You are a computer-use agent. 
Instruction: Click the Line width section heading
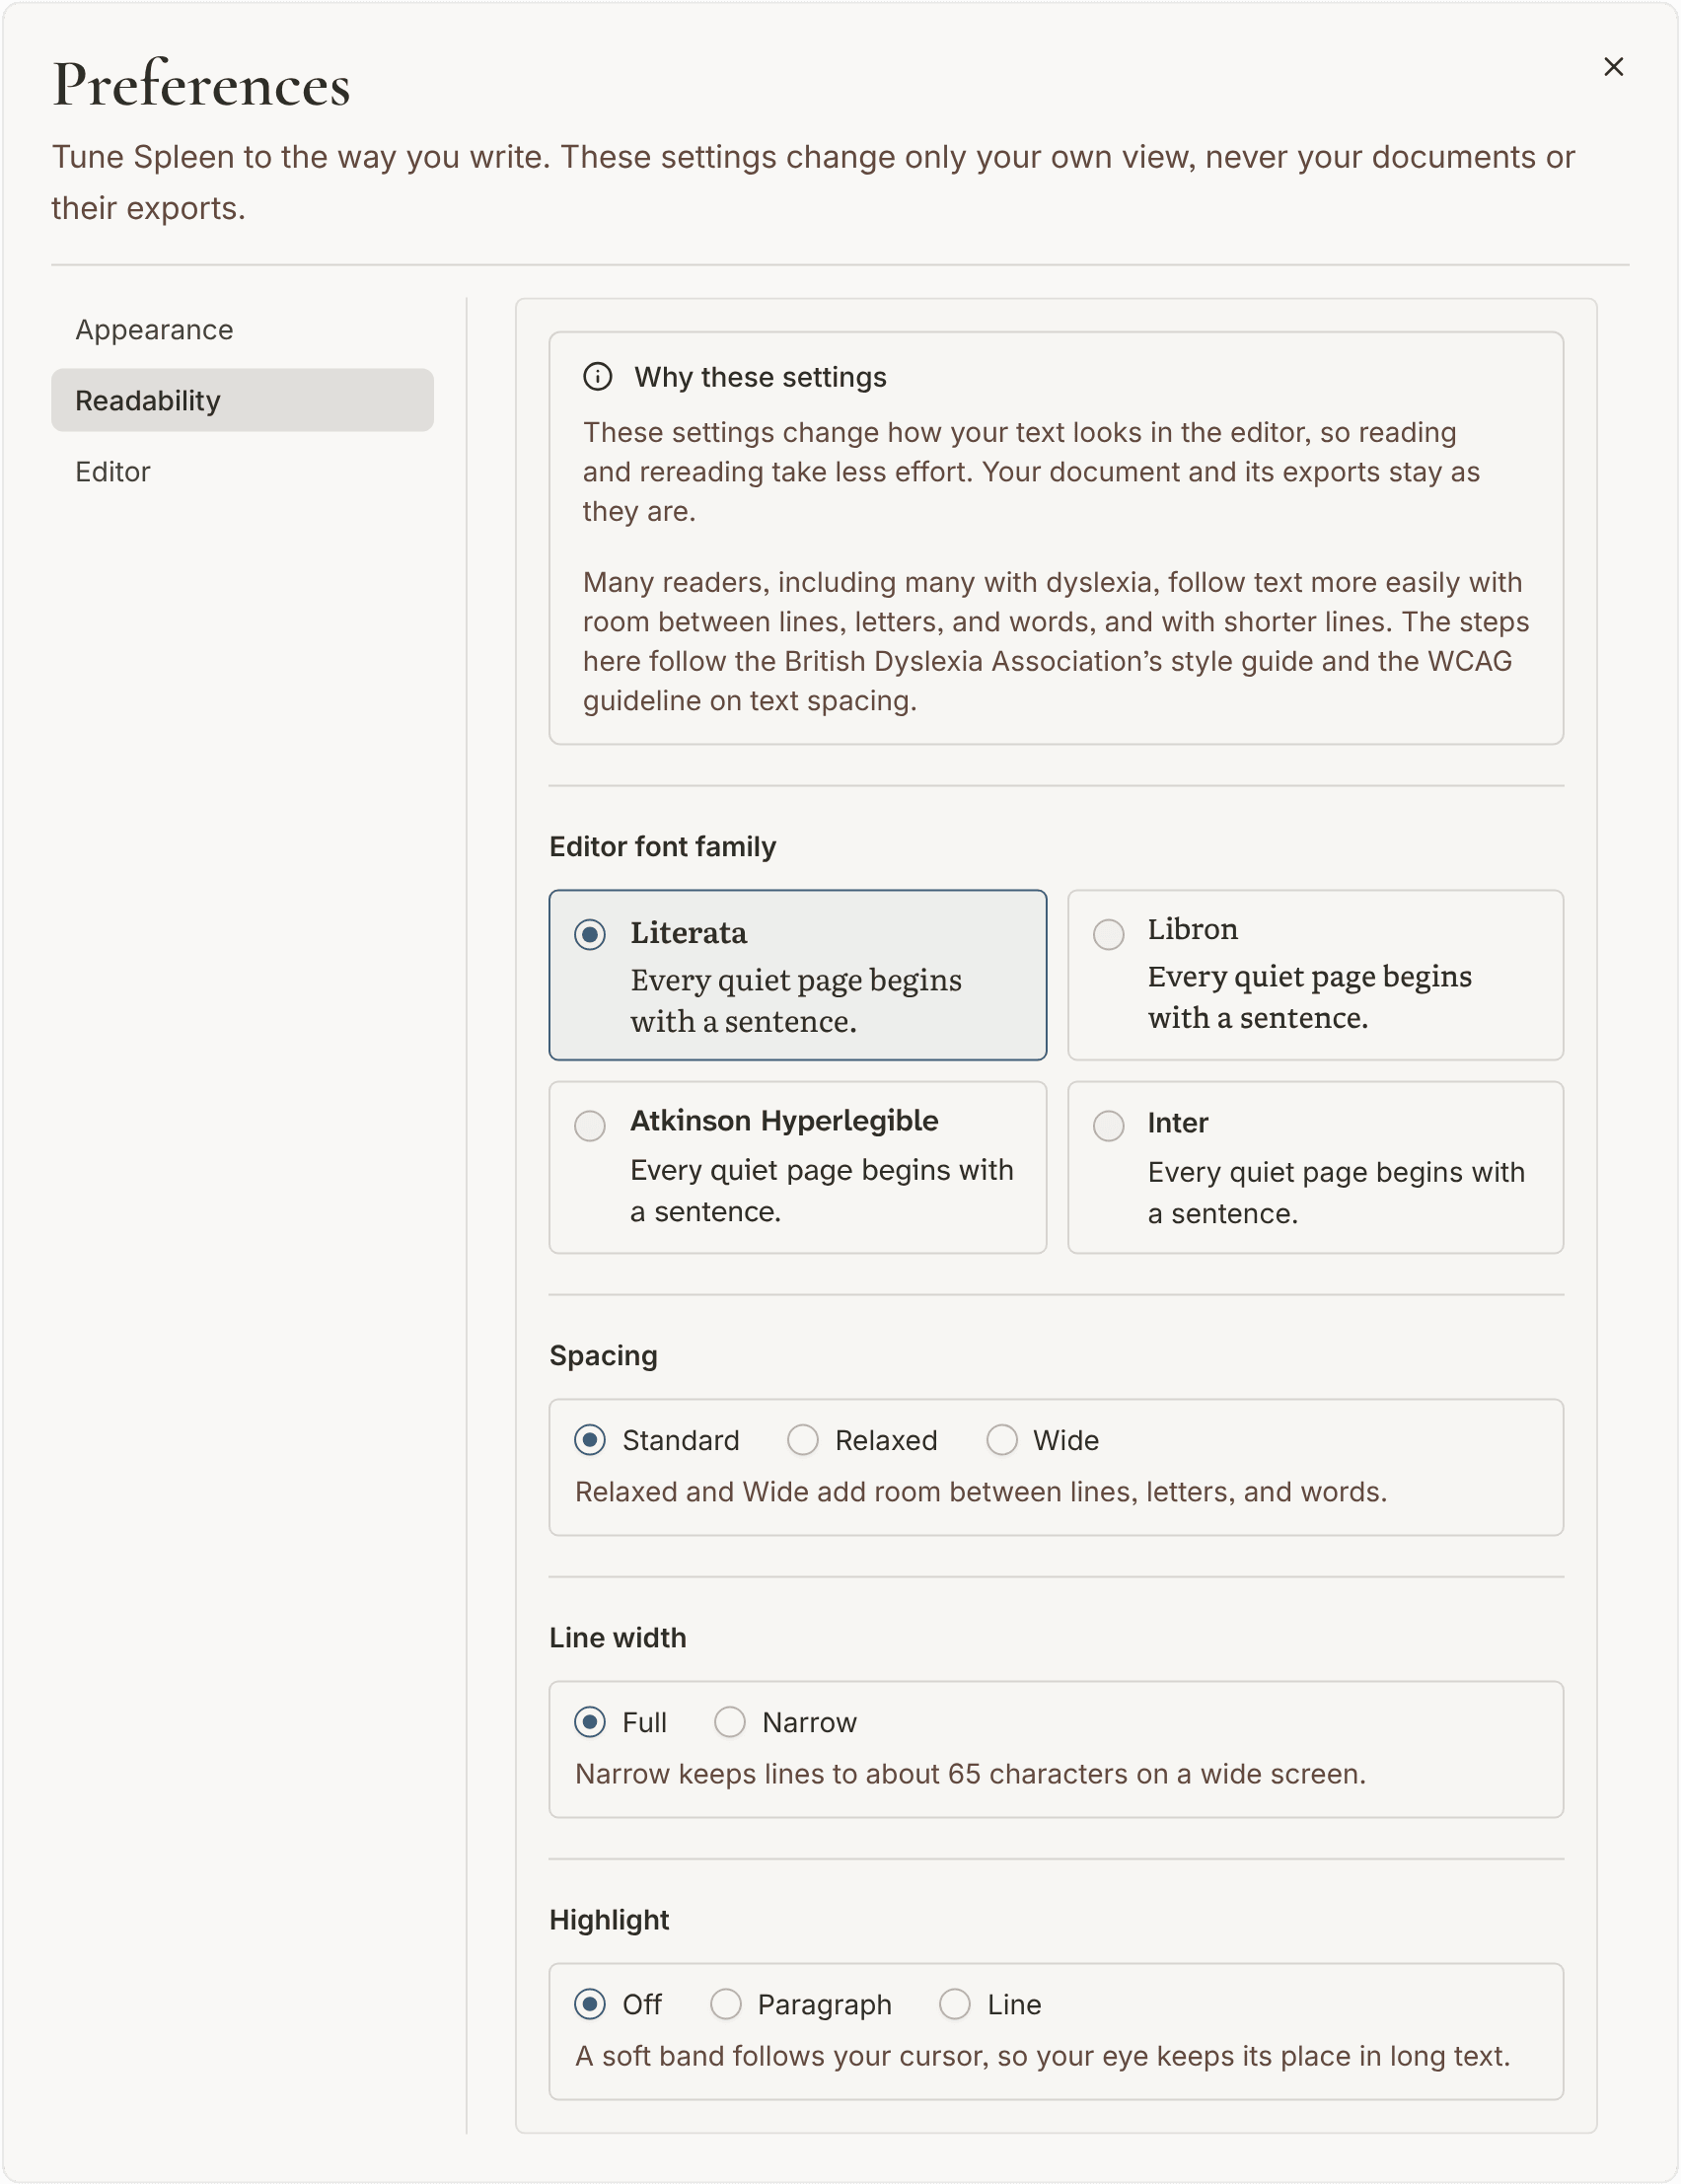(617, 1638)
